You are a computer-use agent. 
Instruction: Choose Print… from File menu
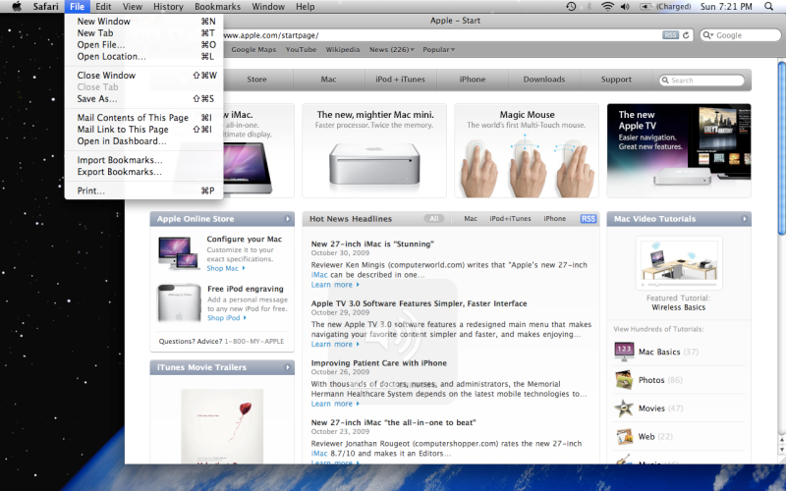pyautogui.click(x=143, y=191)
